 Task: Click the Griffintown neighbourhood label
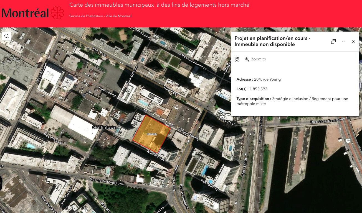click(x=104, y=128)
